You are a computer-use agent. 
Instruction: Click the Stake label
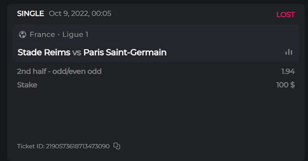coord(27,84)
